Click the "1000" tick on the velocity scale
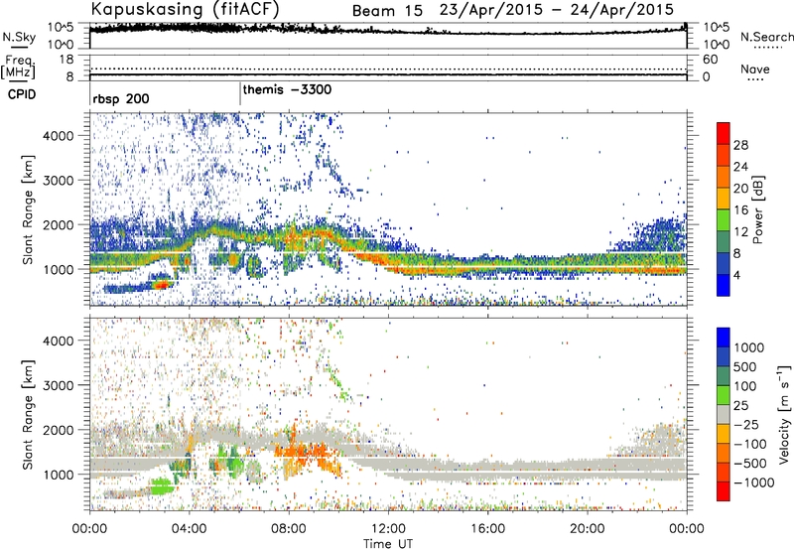The image size is (794, 550). [749, 347]
